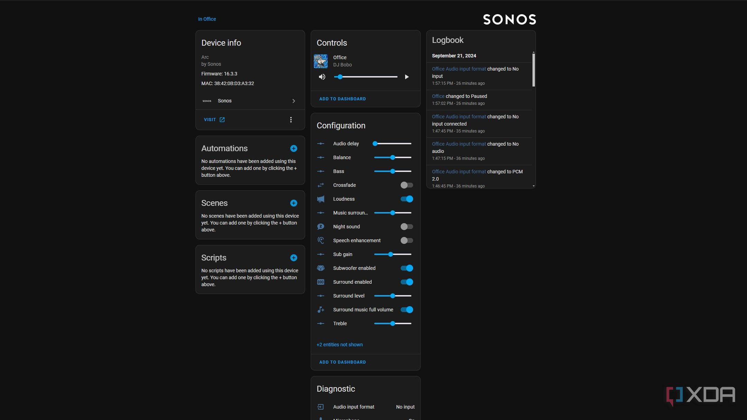
Task: Add a new script with plus icon
Action: coord(294,258)
